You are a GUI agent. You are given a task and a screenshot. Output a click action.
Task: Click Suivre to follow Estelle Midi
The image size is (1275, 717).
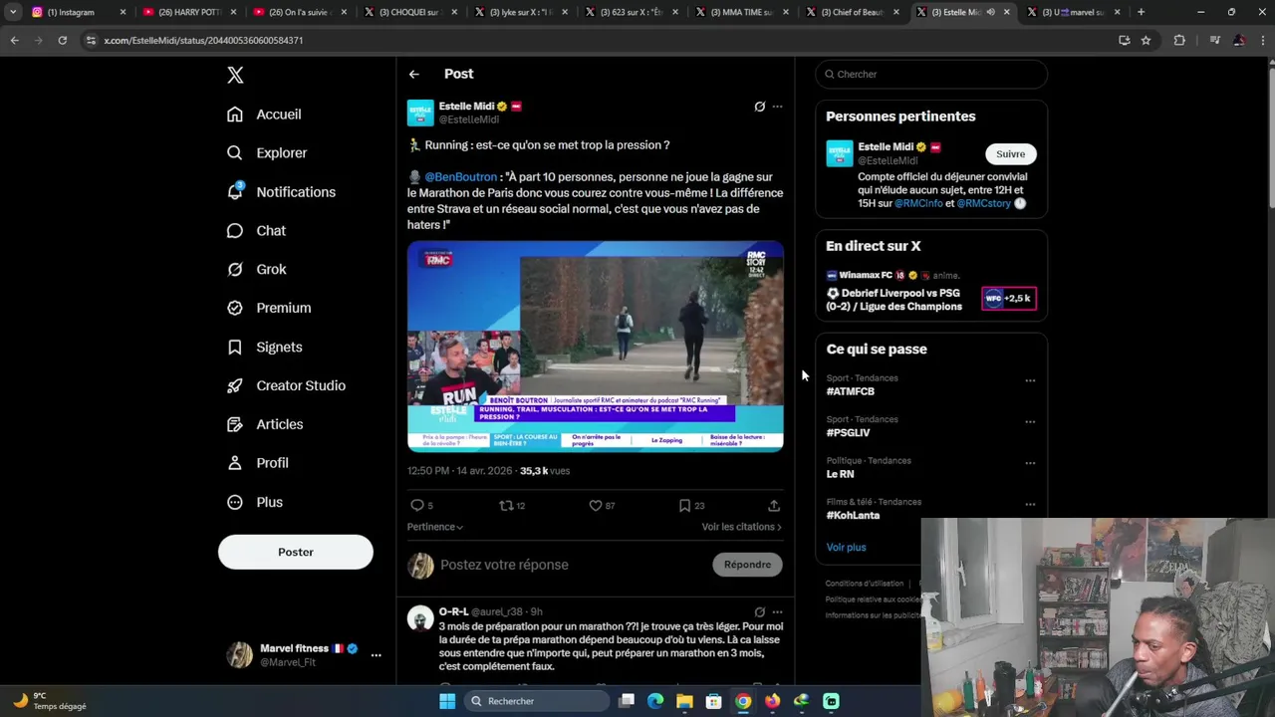coord(1010,154)
